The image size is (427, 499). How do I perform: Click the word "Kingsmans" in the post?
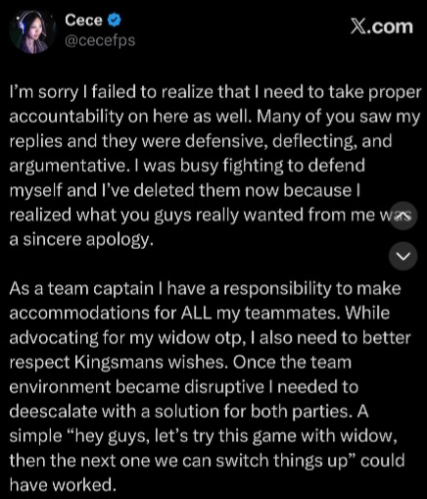click(x=119, y=363)
